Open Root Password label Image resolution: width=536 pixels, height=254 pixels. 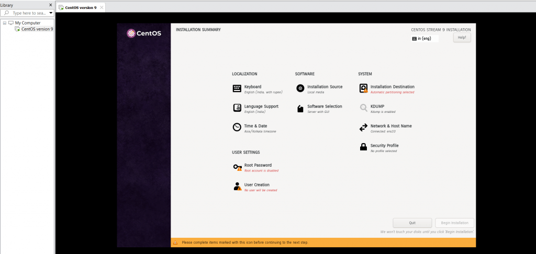pos(258,165)
